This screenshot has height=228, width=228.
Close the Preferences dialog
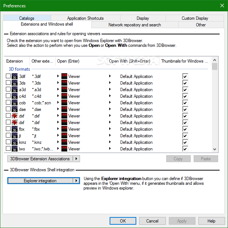[222, 5]
